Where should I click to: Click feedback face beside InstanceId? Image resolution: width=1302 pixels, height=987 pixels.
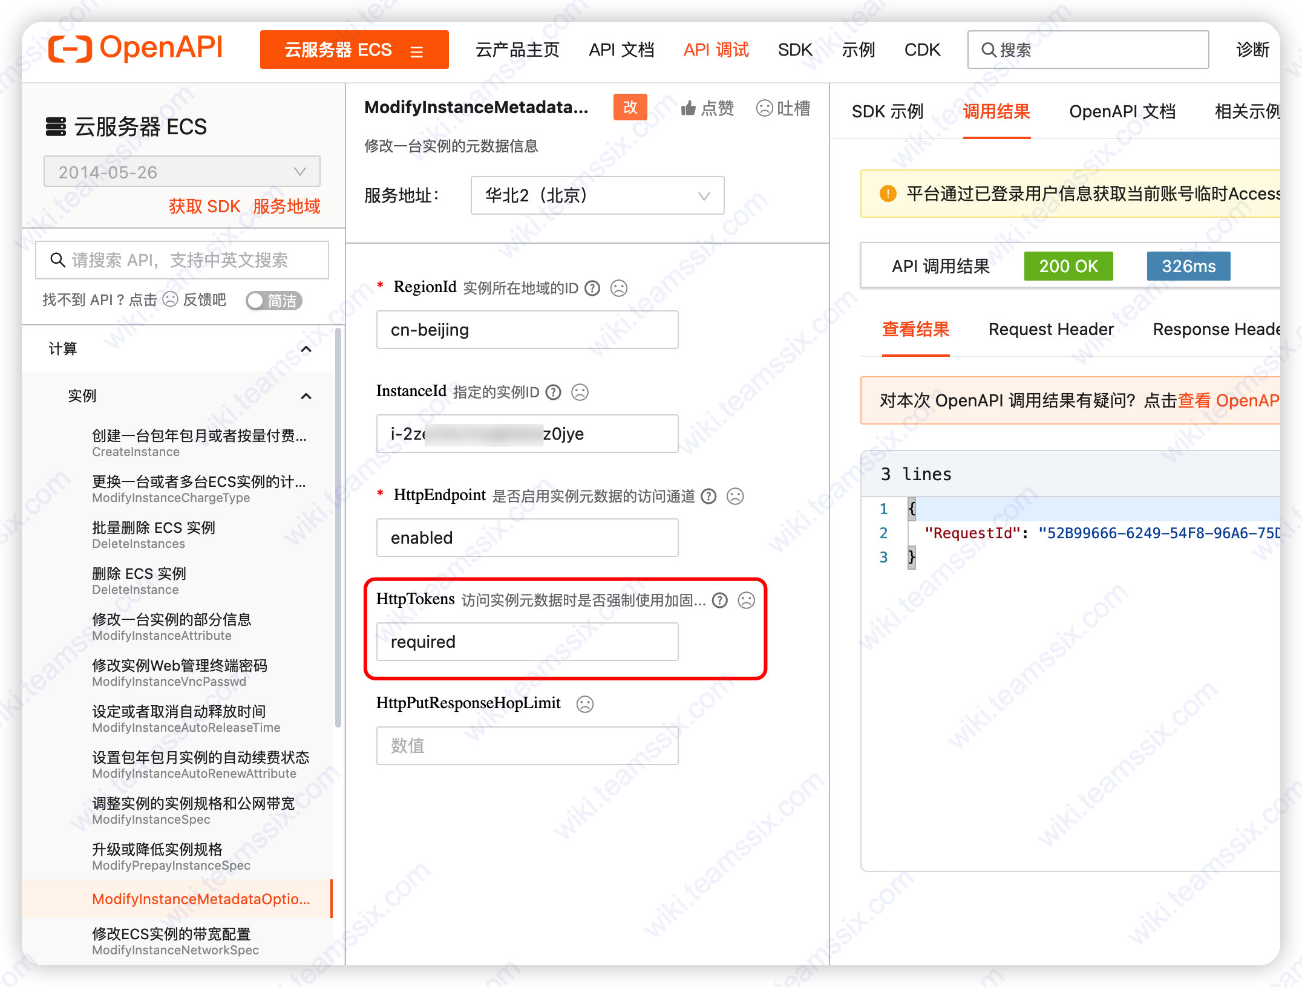[x=580, y=393]
